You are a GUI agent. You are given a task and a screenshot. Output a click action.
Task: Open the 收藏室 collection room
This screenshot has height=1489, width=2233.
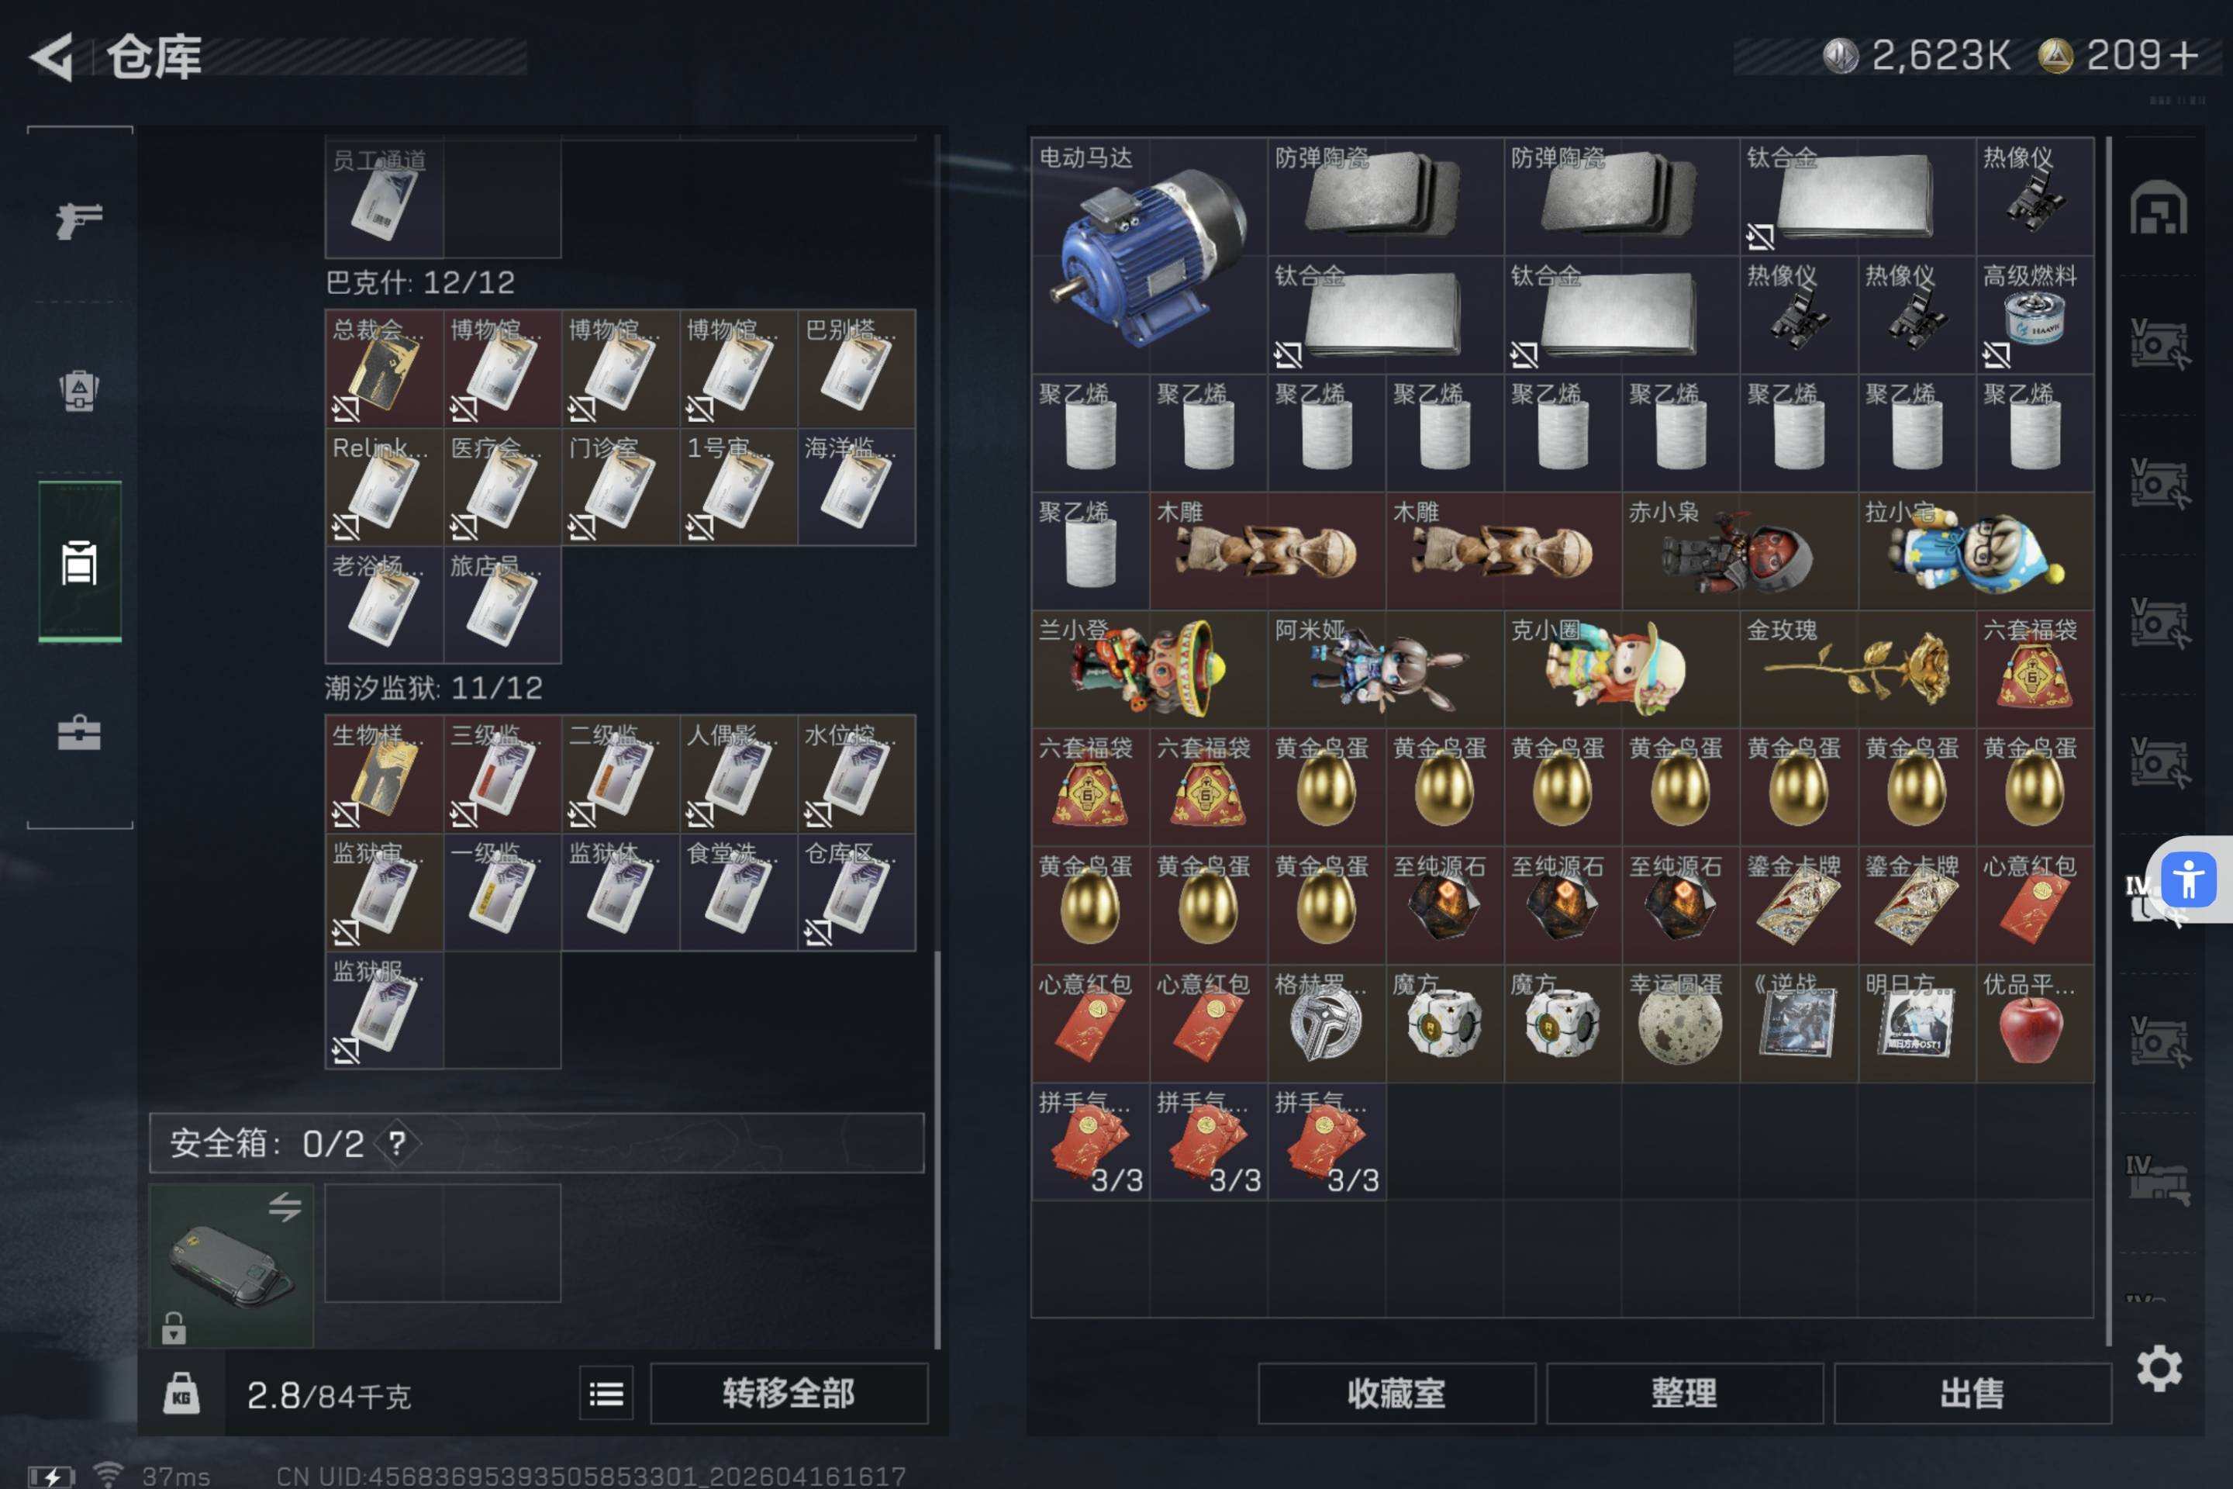pyautogui.click(x=1396, y=1394)
